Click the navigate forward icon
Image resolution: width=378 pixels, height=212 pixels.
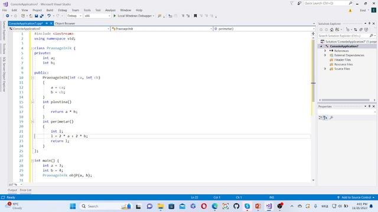[15, 16]
